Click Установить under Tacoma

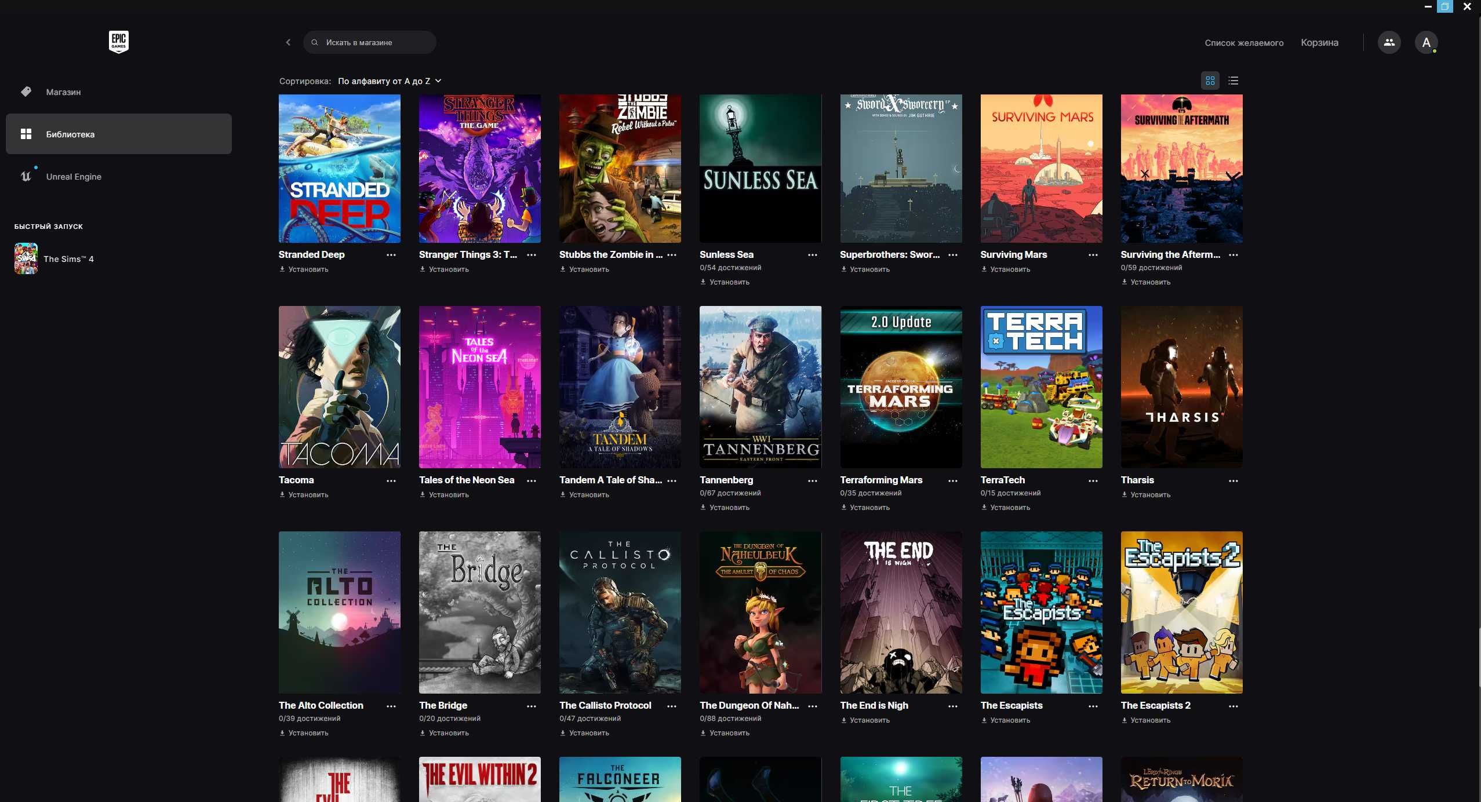coord(304,495)
